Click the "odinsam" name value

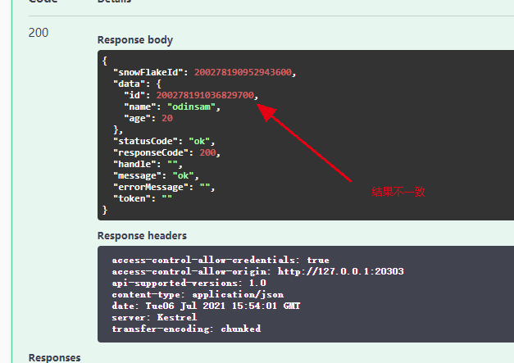point(192,107)
